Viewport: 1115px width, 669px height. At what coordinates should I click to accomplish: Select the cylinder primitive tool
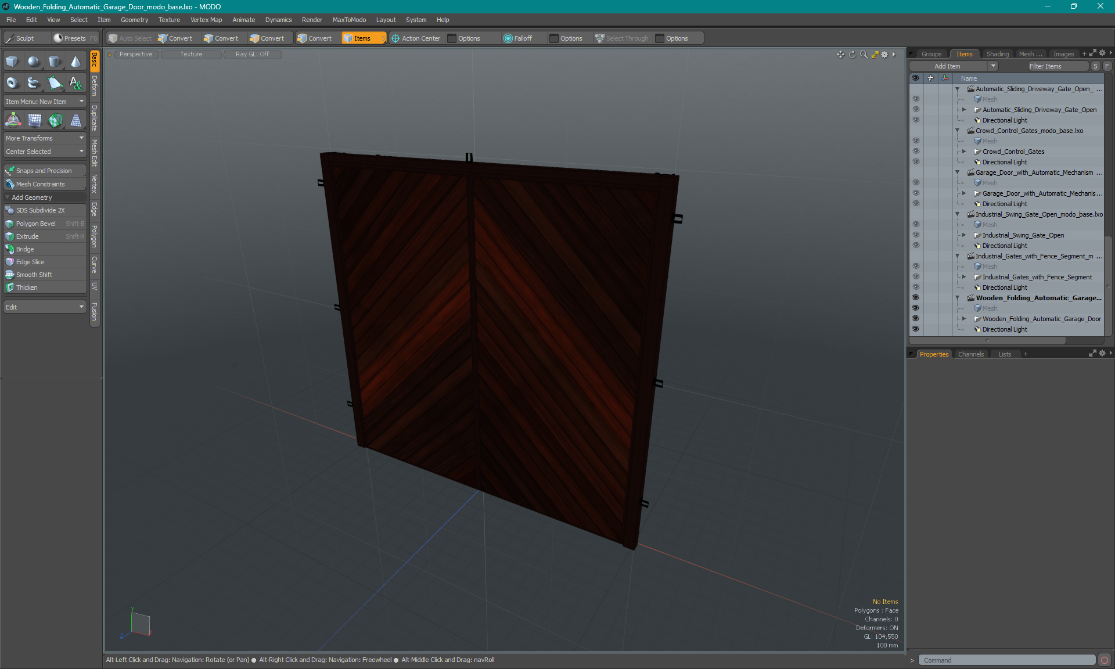tap(55, 62)
